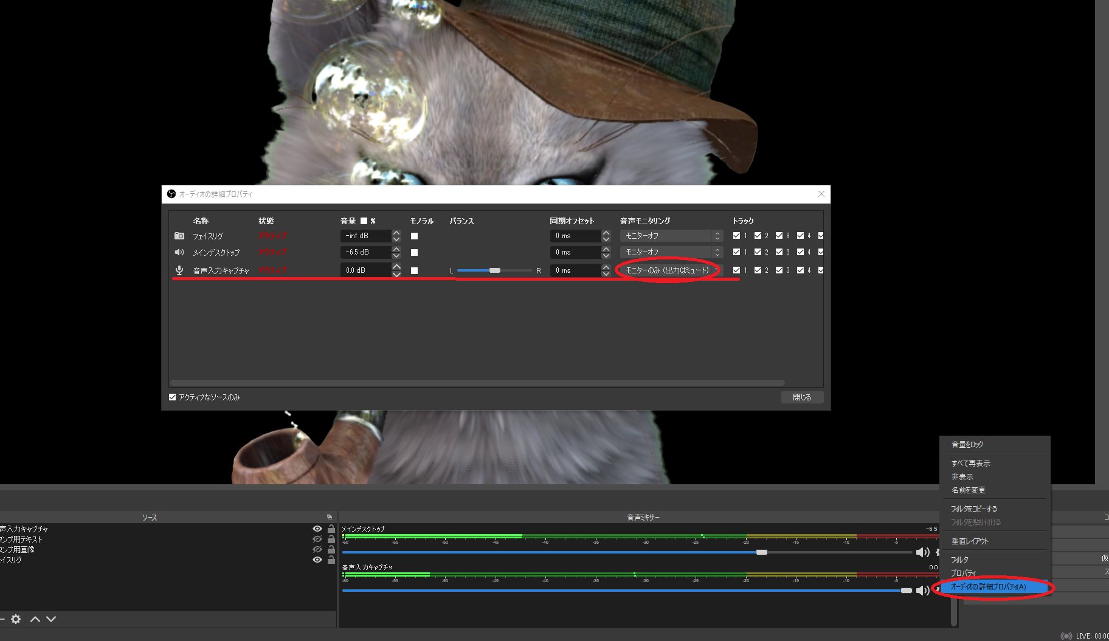
Task: Click the -inf dB volume field
Action: click(365, 236)
